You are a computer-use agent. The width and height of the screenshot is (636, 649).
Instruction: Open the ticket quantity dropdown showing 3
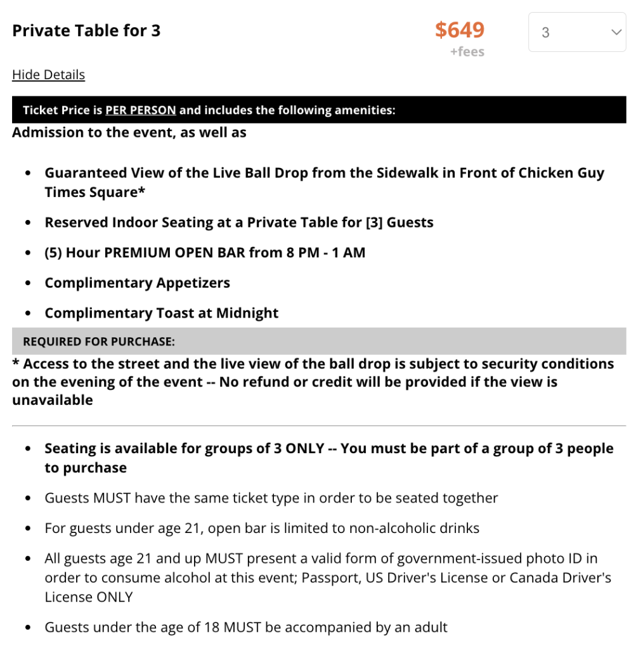[577, 32]
